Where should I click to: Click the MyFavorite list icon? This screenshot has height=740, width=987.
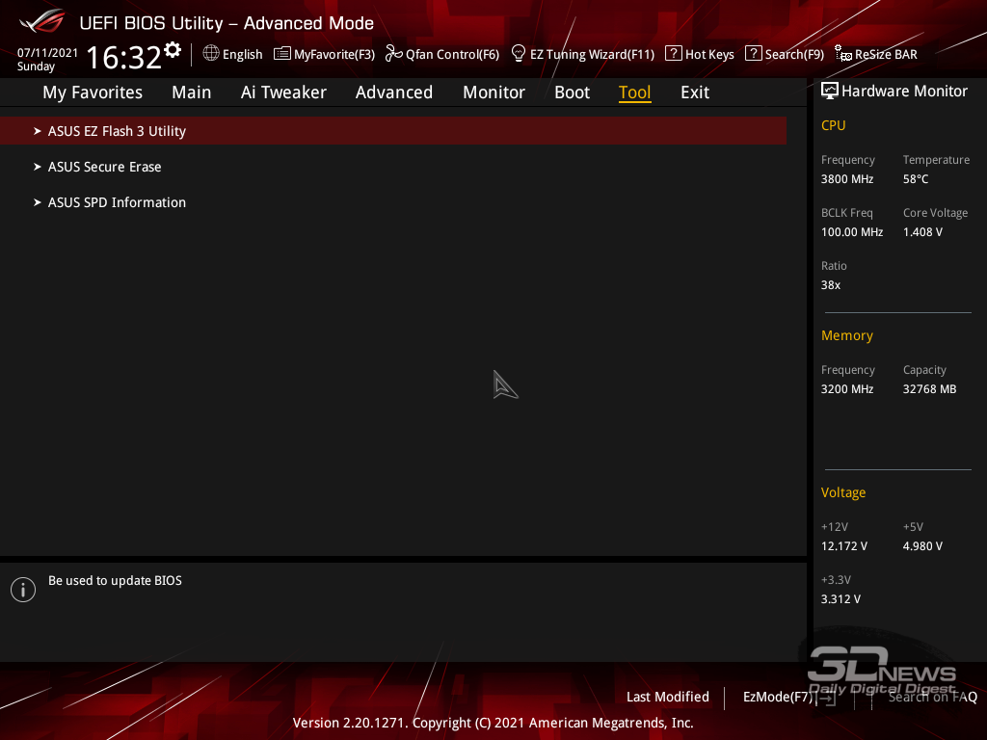tap(282, 54)
